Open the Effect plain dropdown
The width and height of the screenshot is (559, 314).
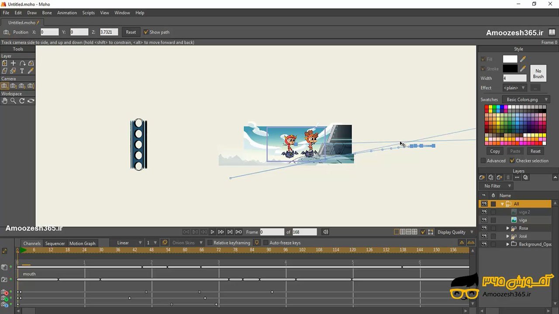[x=515, y=88]
